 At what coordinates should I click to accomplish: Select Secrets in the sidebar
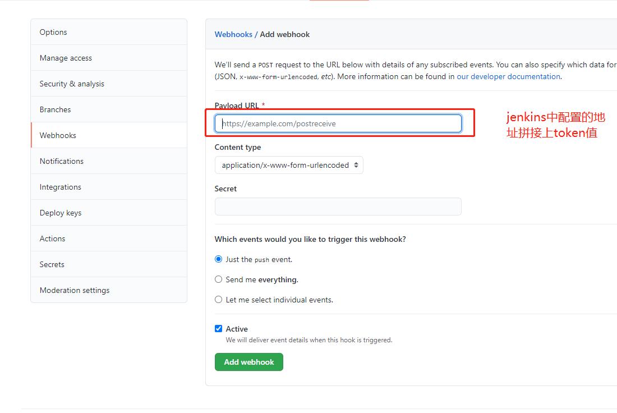[52, 264]
